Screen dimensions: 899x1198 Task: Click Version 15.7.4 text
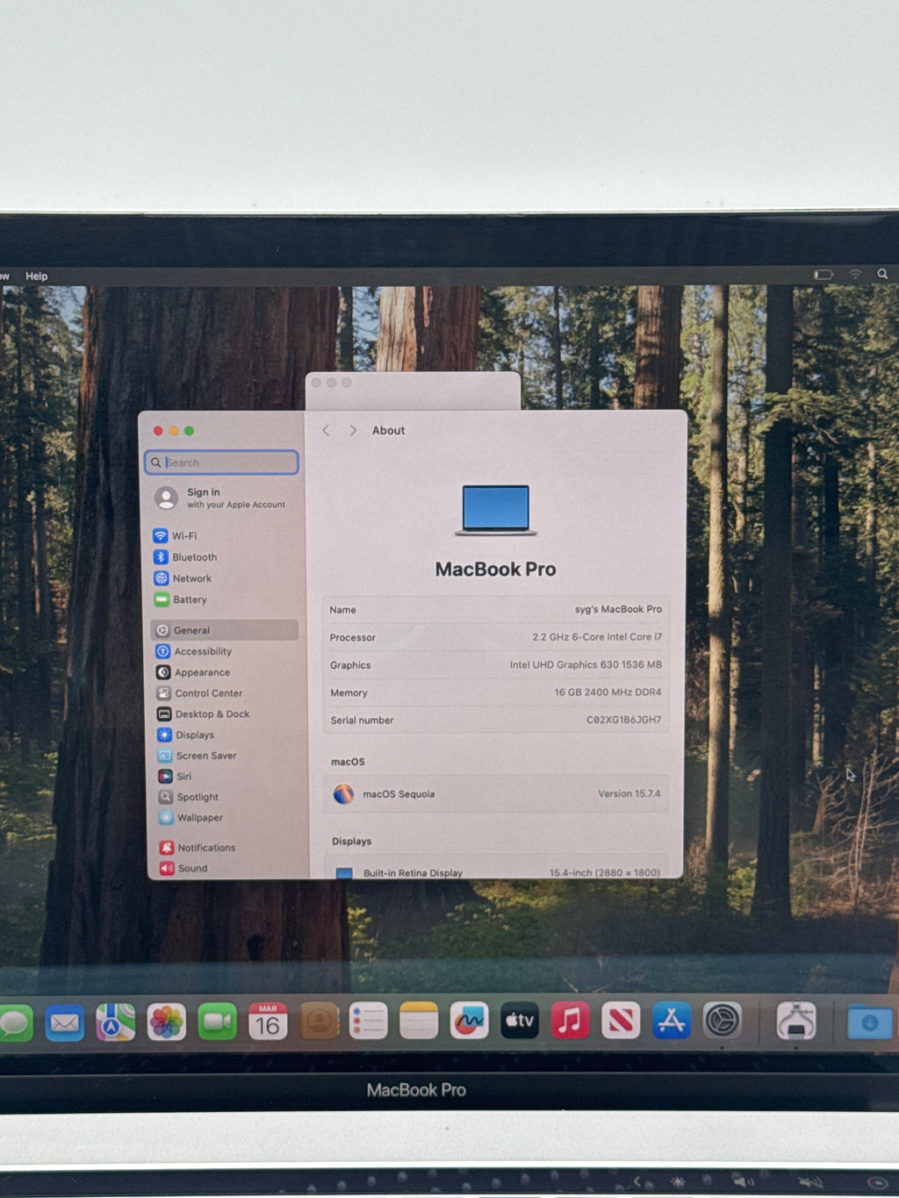point(629,793)
